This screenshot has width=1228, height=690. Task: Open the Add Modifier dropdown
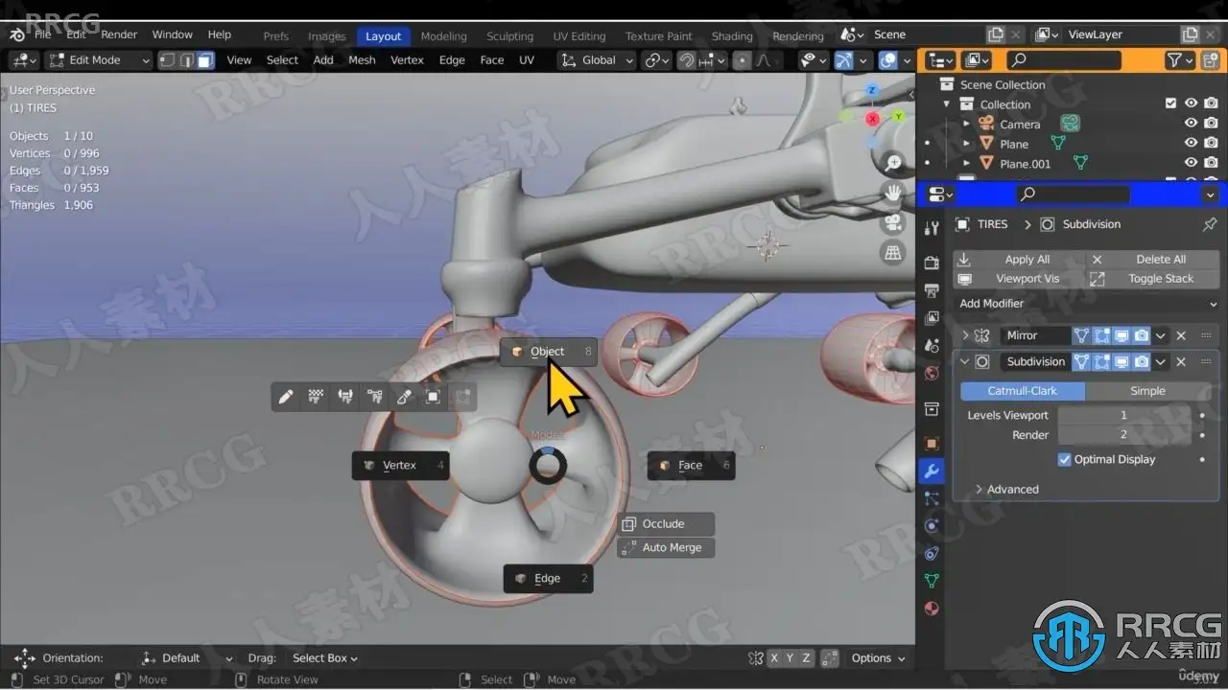pyautogui.click(x=1086, y=304)
